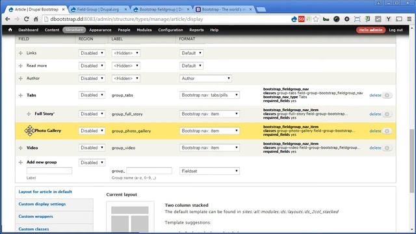Grab the drag handle for Photo Gallery row
This screenshot has width=416, height=234.
coord(29,131)
